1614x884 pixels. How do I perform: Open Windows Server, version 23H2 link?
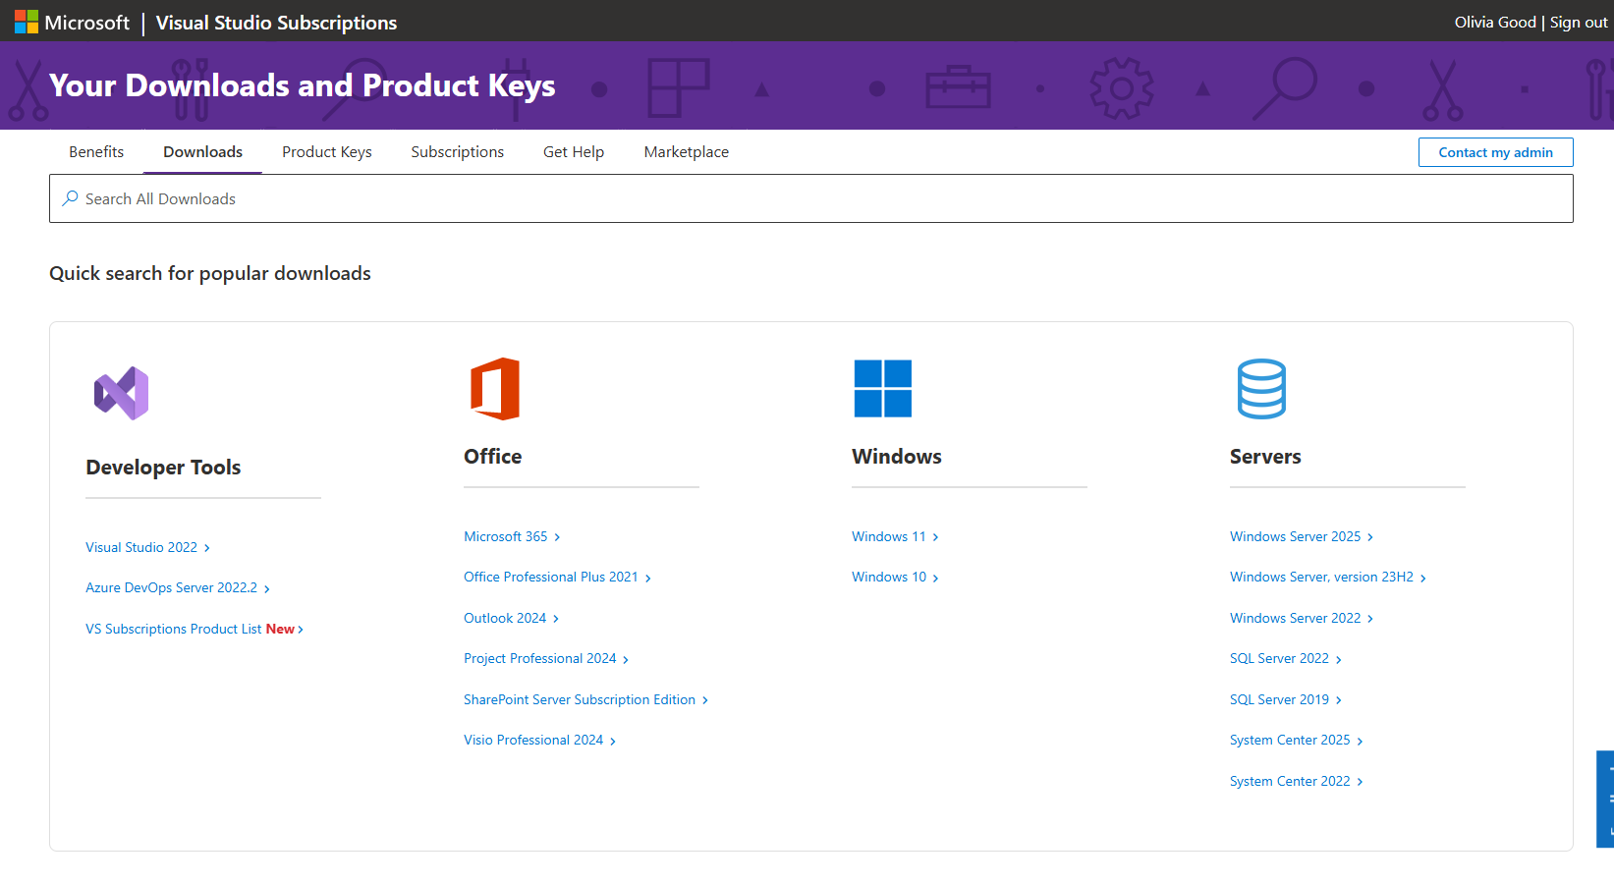1328,578
